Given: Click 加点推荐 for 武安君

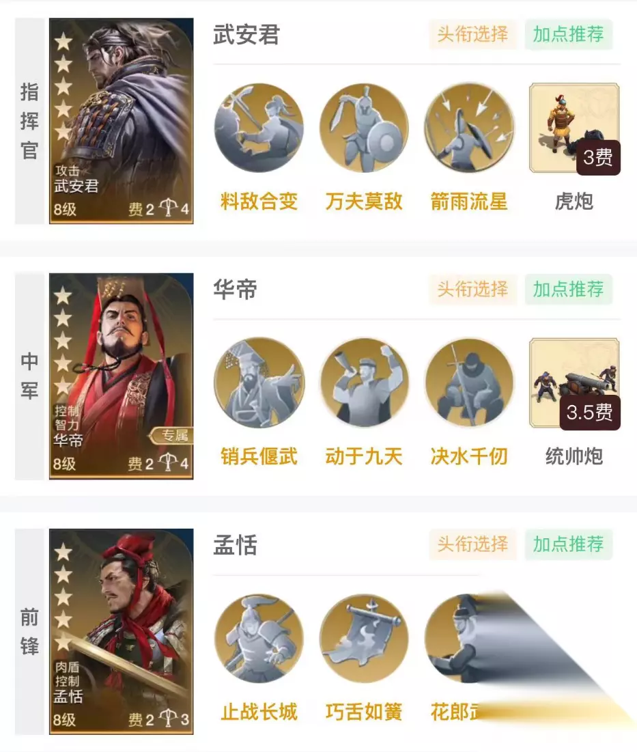Looking at the screenshot, I should (x=569, y=34).
